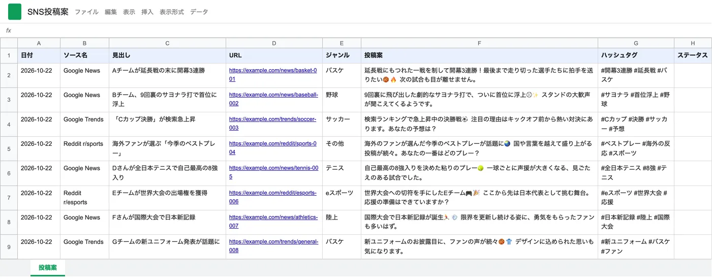Select row 2 header

pos(9,75)
